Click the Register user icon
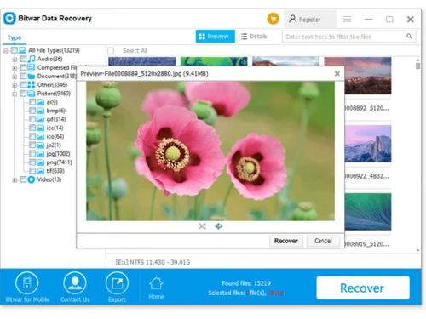 coord(292,19)
